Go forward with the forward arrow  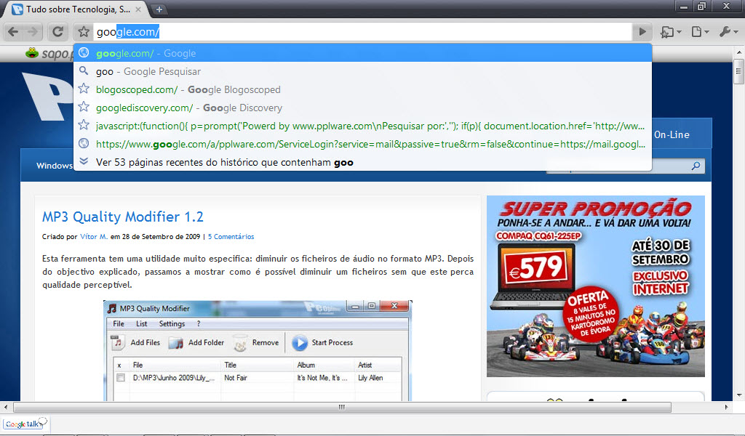pos(33,32)
